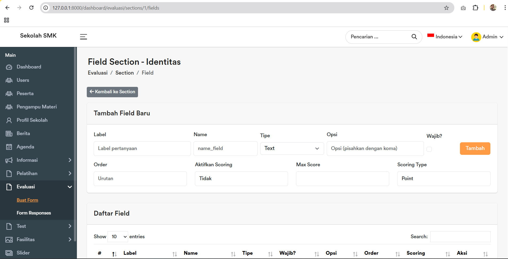
Task: Click the hamburger menu toggle icon
Action: click(84, 37)
